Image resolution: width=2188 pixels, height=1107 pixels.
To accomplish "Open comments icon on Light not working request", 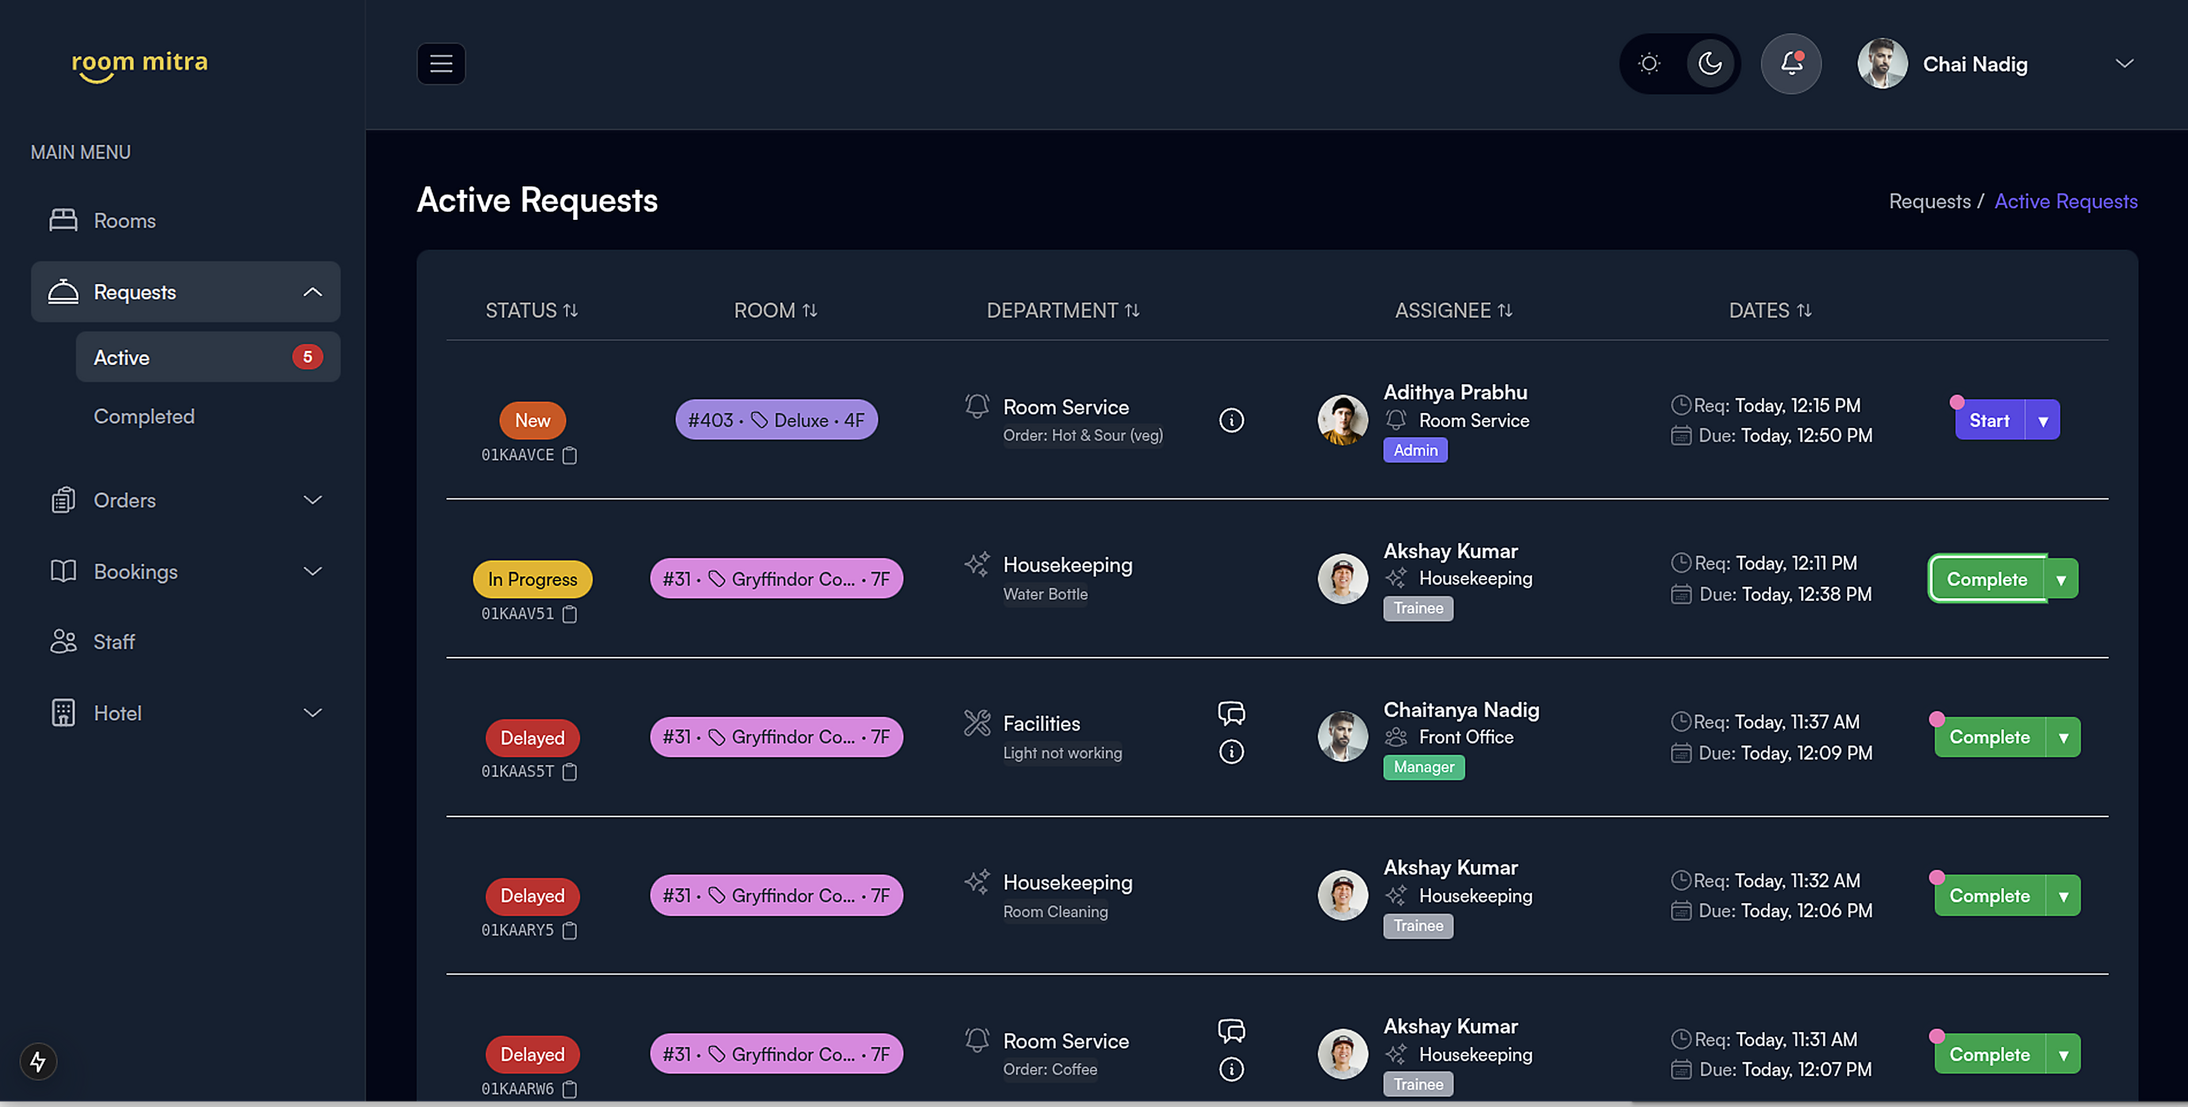I will click(x=1231, y=713).
